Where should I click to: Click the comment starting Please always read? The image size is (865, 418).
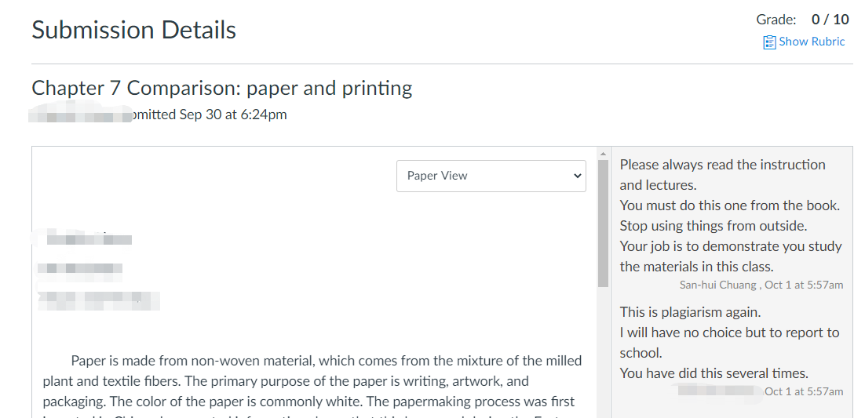(x=723, y=175)
